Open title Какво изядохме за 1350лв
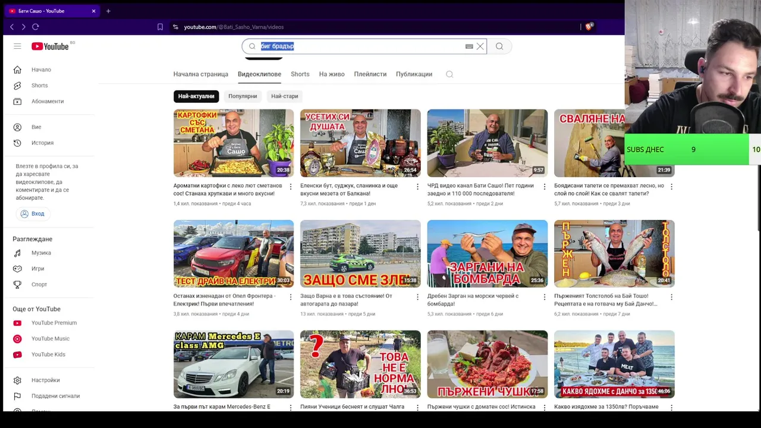Screen dimensions: 761x428 [x=606, y=407]
